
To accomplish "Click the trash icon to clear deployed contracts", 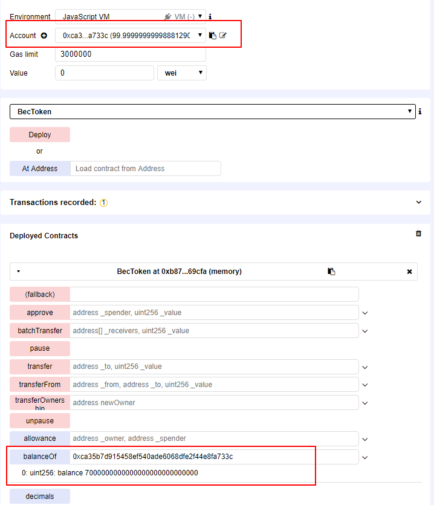I will (x=418, y=233).
